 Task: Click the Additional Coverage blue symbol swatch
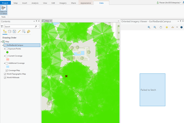pos(8,67)
